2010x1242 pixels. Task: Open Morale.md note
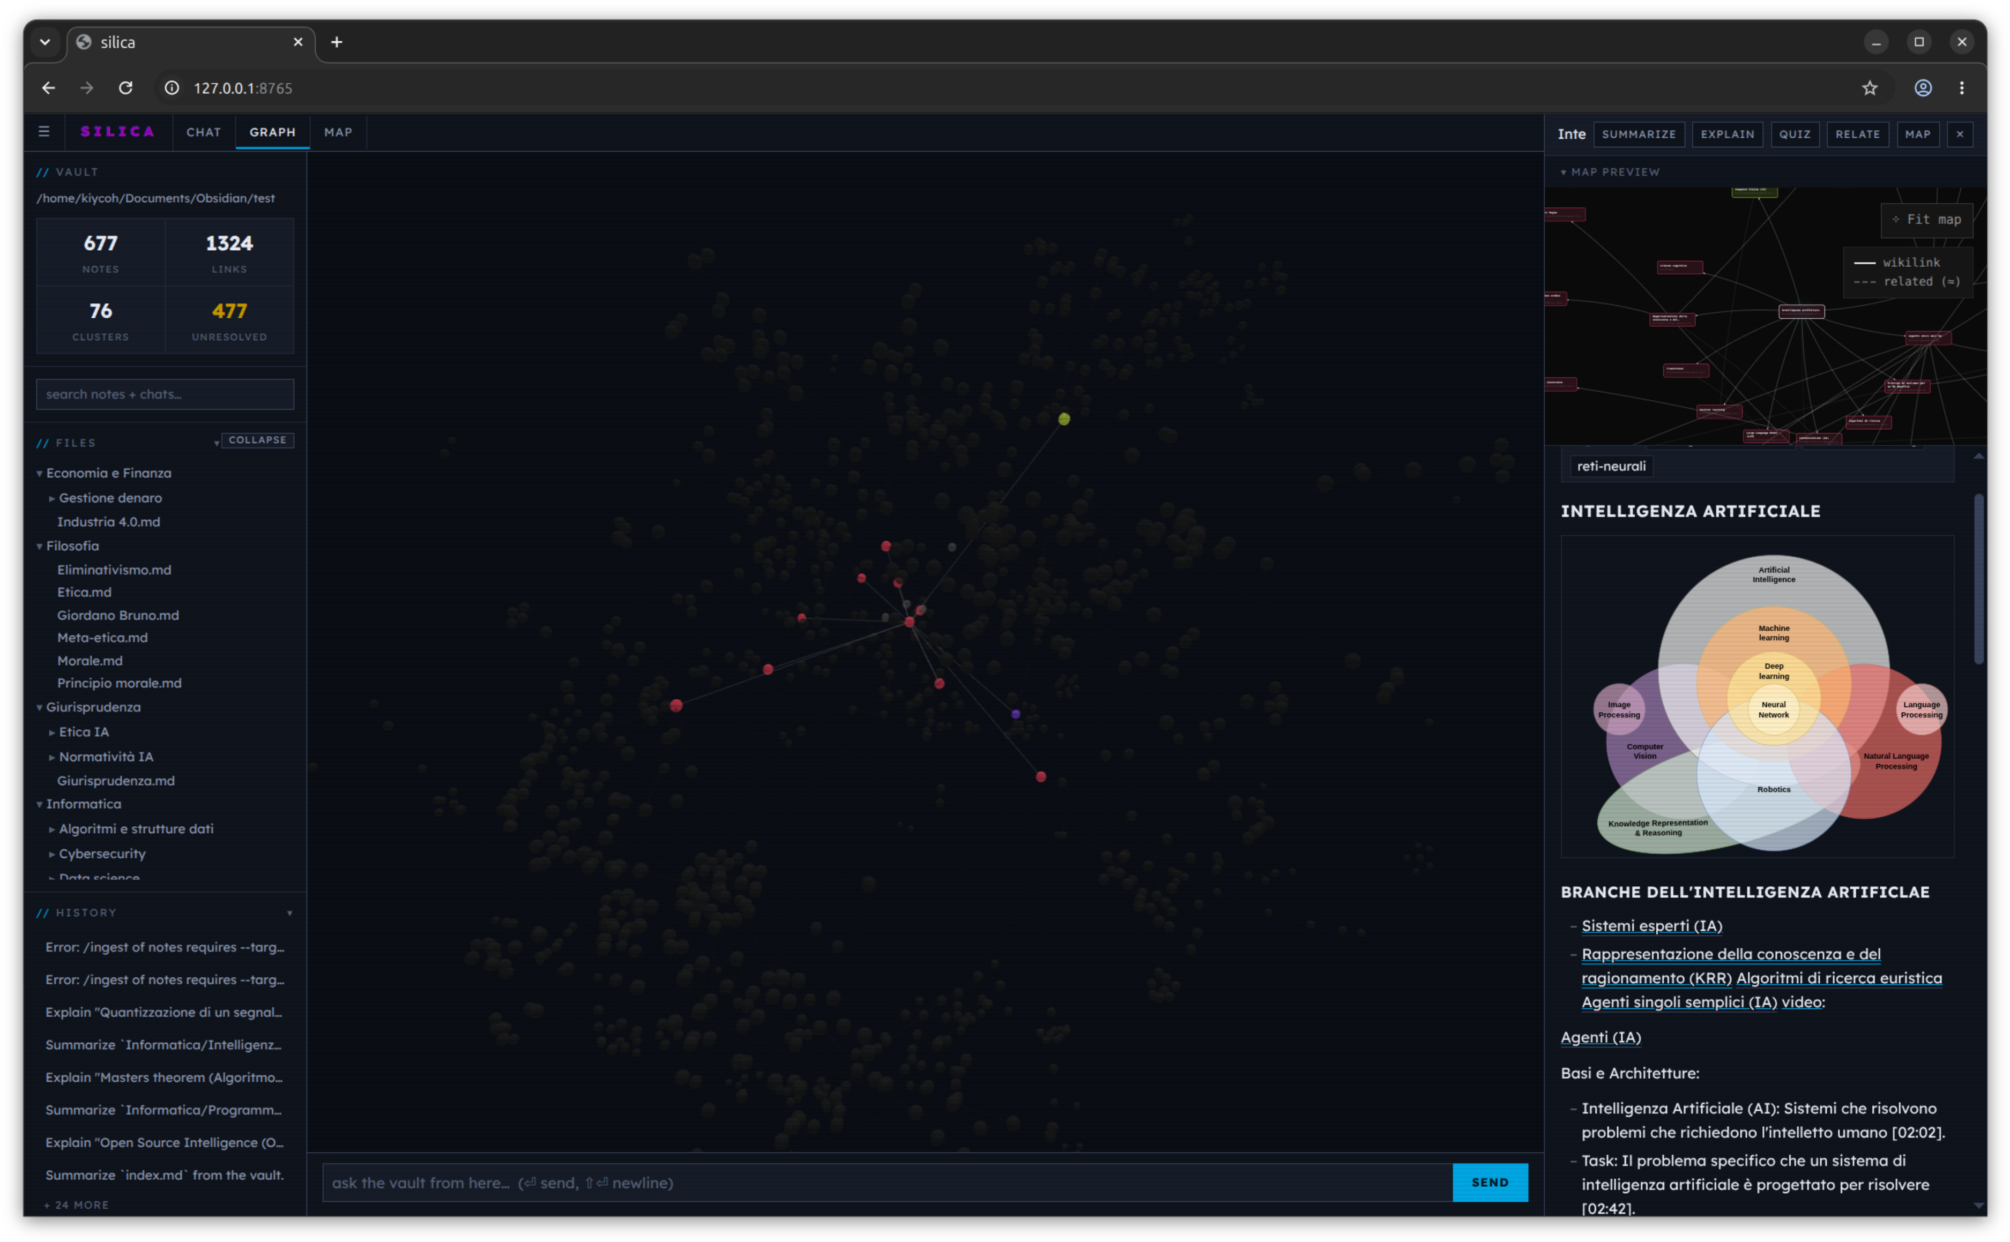coord(90,661)
